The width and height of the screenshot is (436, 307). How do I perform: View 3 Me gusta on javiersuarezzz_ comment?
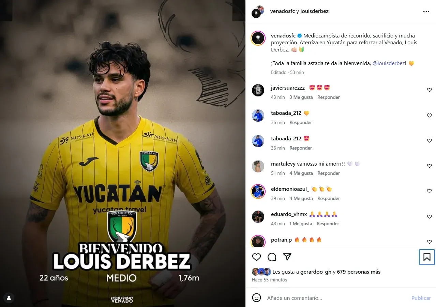tap(301, 97)
